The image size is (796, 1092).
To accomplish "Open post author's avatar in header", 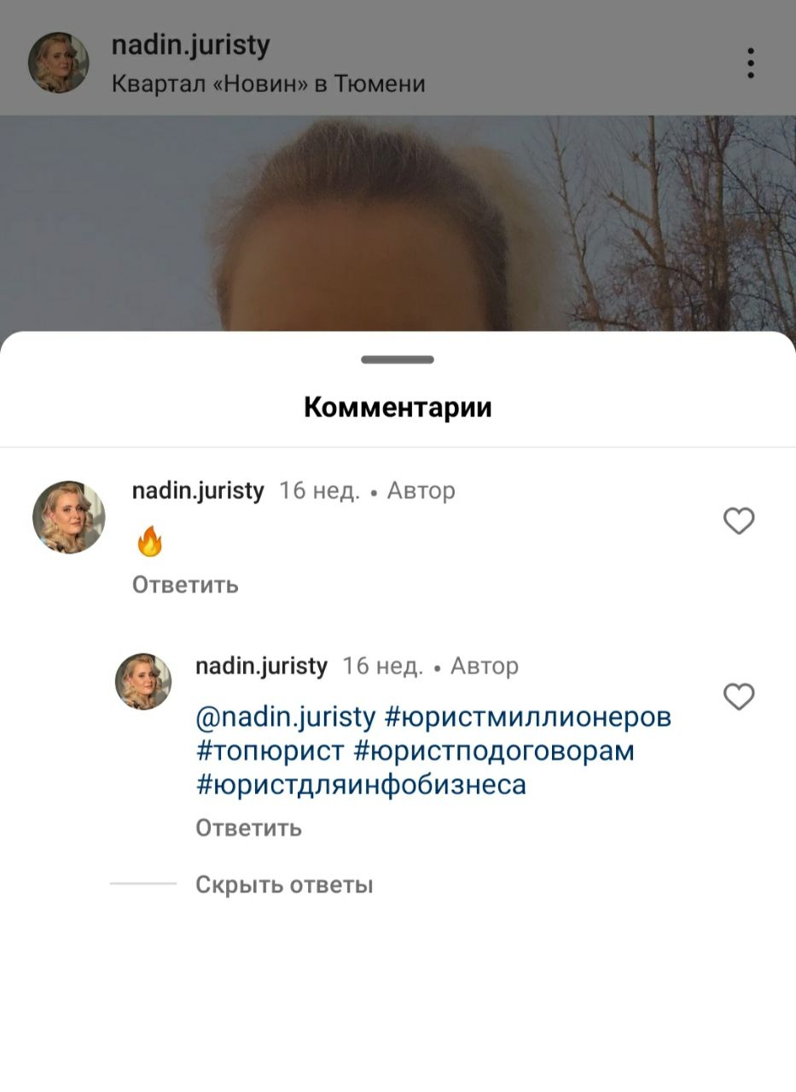I will pyautogui.click(x=59, y=62).
